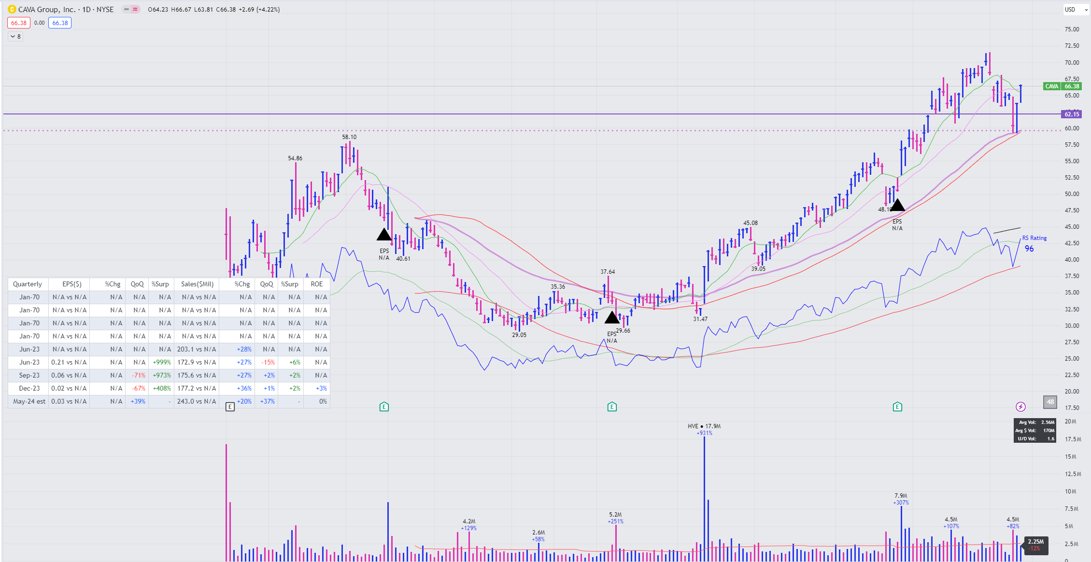Click the 29.05 swing low label
The height and width of the screenshot is (562, 1091).
pyautogui.click(x=519, y=335)
